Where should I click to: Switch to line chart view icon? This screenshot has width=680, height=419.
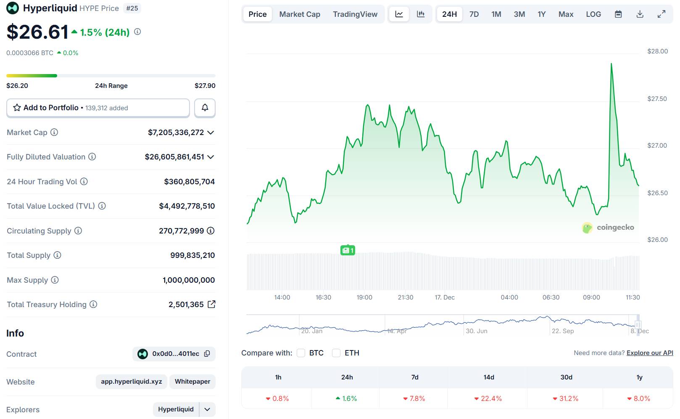pos(399,14)
